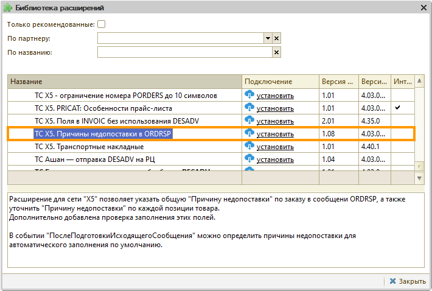Click cloud icon for INVOIC without DESADV row
Screen dimensions: 432x291
click(x=249, y=121)
